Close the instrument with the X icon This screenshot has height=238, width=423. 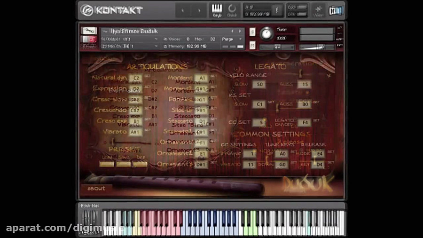pos(340,28)
